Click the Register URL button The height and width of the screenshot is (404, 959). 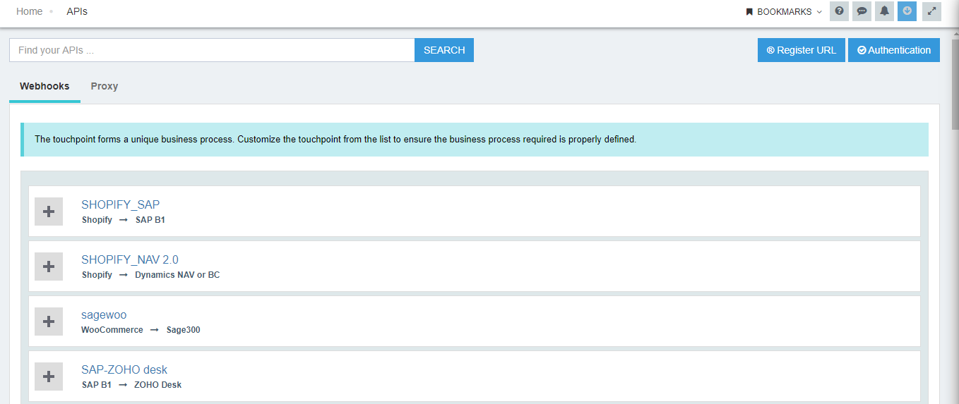coord(802,50)
